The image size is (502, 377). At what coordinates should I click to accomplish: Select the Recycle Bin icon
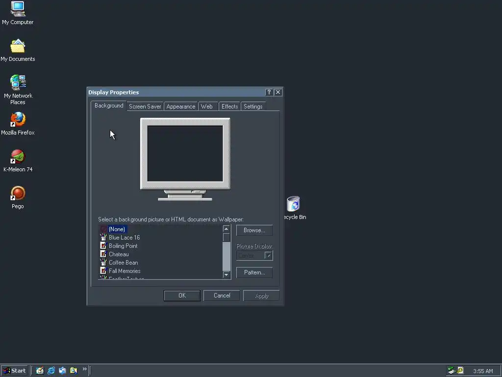(x=294, y=208)
